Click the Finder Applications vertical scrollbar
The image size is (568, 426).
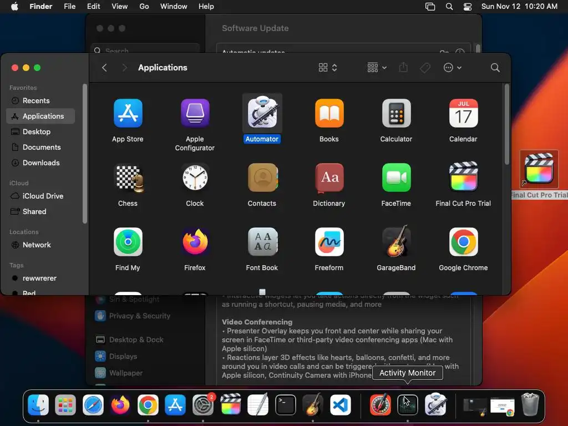[507, 125]
